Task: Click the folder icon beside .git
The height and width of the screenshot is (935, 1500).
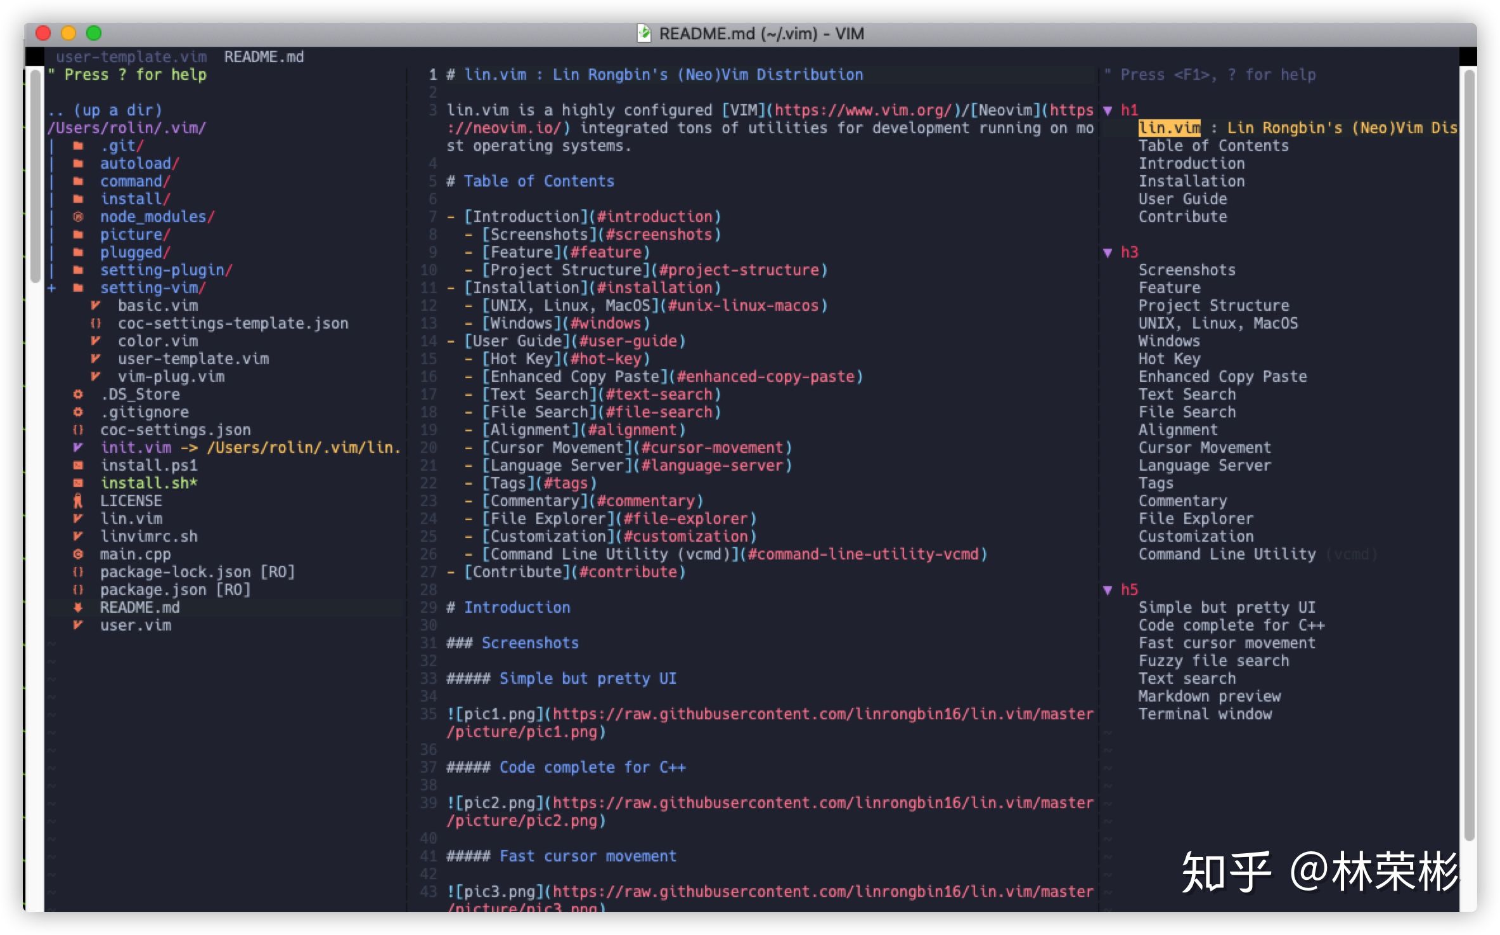Action: click(78, 146)
